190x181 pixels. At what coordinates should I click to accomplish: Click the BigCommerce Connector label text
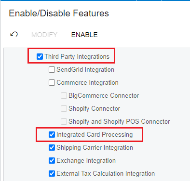click(x=104, y=96)
